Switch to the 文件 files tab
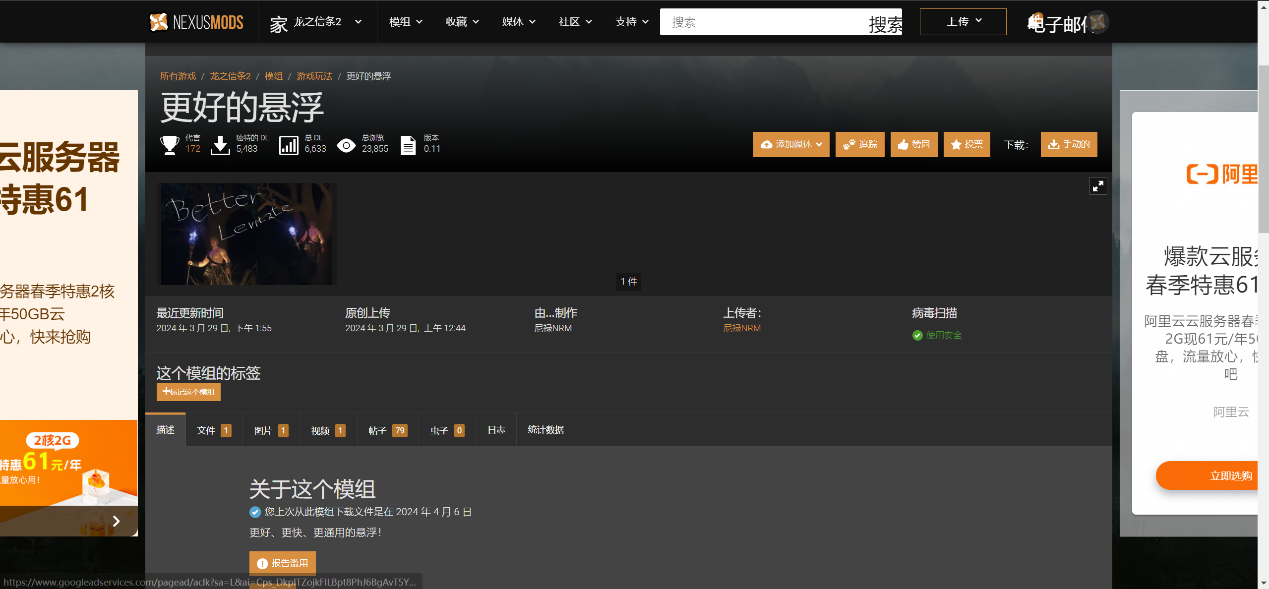 coord(214,430)
